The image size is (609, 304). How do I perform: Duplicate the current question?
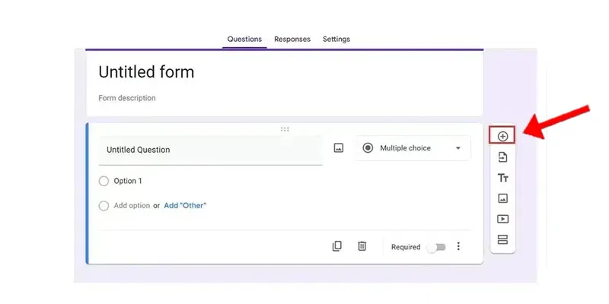tap(337, 246)
